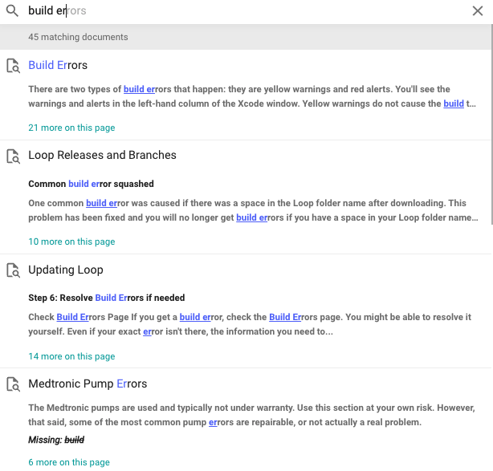Click the Build Errors page excerpt text

252,96
